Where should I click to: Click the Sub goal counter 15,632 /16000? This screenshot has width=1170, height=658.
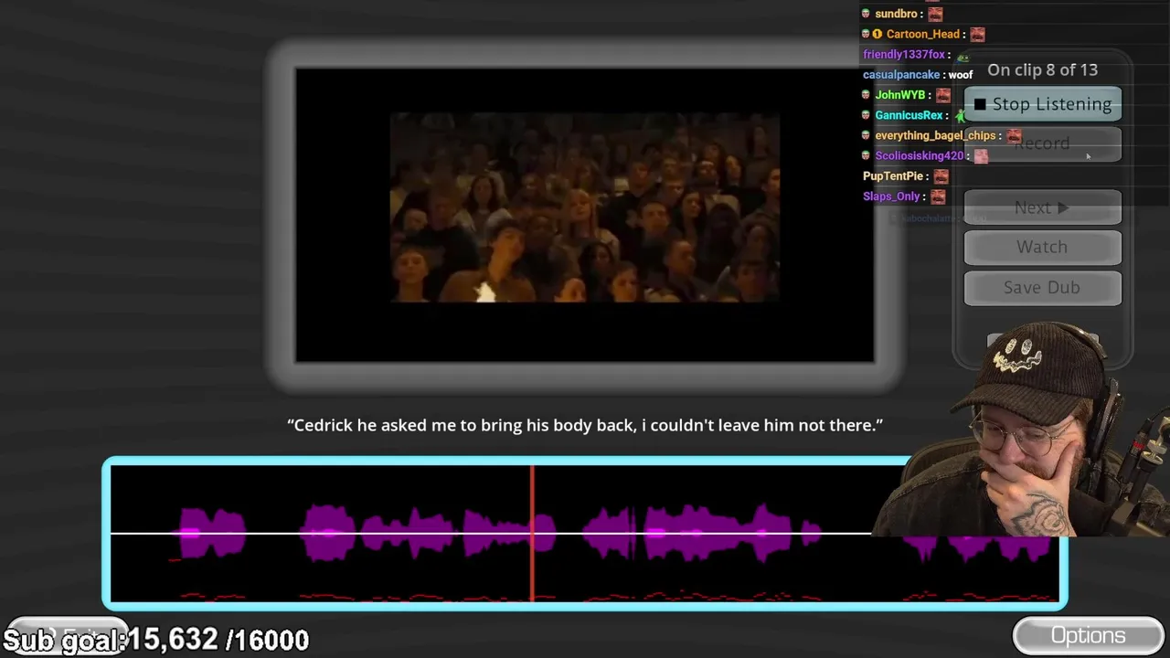[x=156, y=640]
